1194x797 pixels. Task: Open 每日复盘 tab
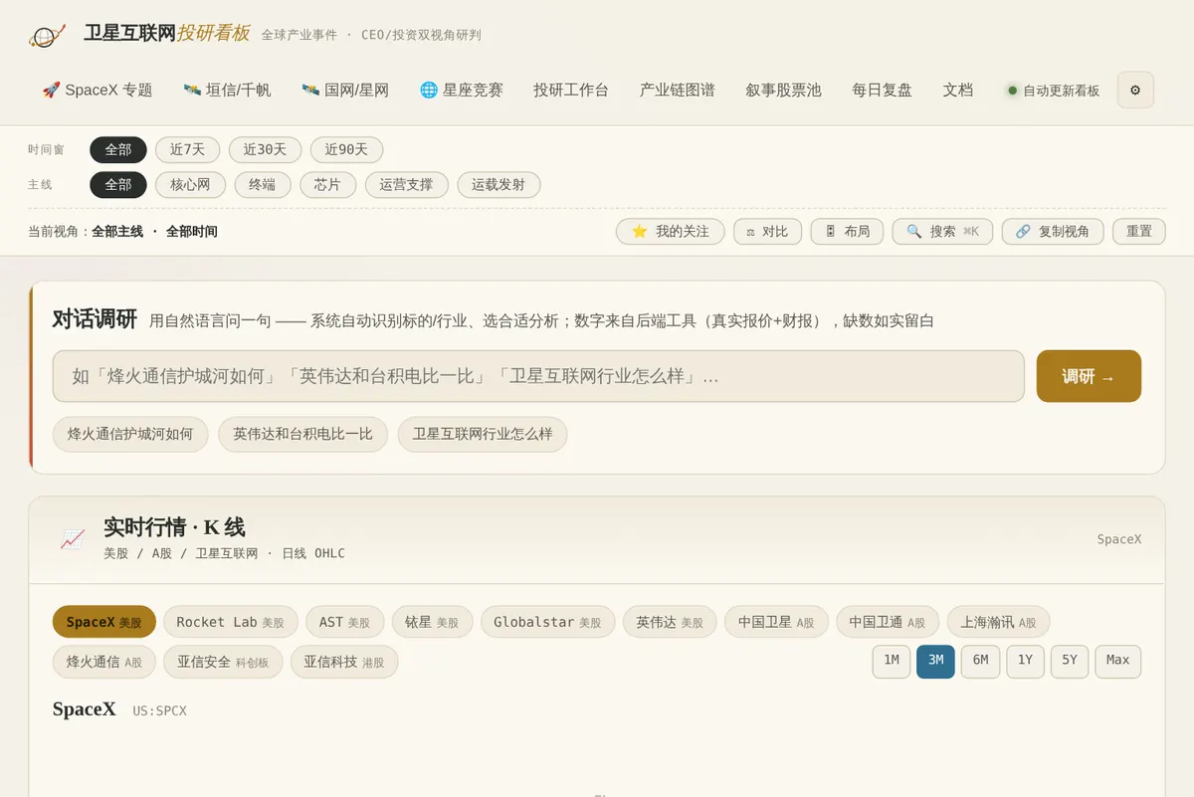coord(883,90)
